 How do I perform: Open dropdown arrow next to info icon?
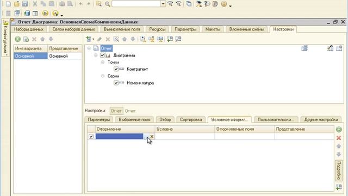click(x=231, y=5)
